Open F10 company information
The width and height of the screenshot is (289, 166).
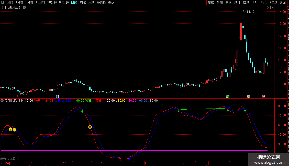tap(255, 2)
